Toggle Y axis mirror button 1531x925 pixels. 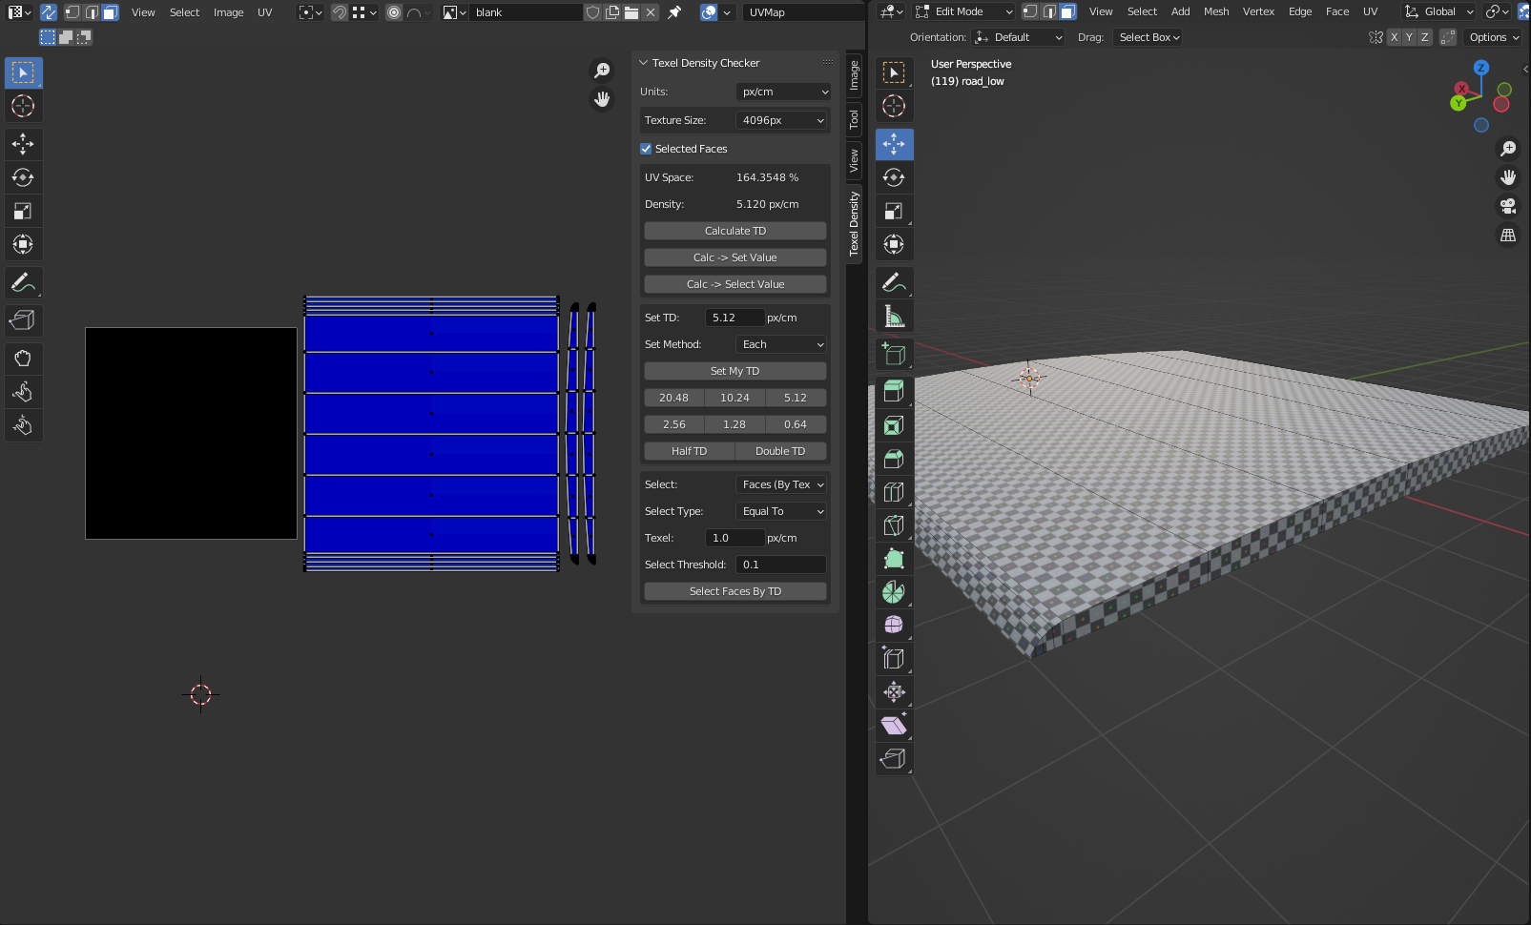click(x=1409, y=37)
